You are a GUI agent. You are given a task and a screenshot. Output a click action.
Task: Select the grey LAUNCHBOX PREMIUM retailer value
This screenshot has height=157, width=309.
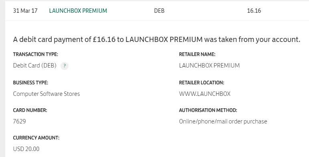pyautogui.click(x=209, y=66)
